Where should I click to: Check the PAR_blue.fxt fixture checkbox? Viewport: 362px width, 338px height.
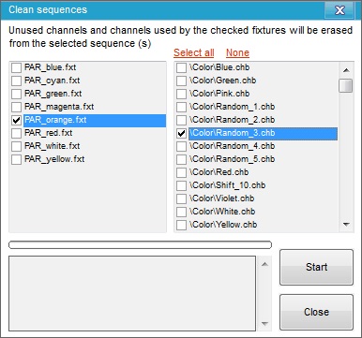tap(16, 67)
